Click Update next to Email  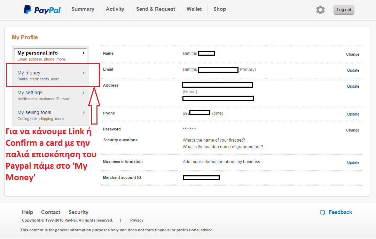353,71
